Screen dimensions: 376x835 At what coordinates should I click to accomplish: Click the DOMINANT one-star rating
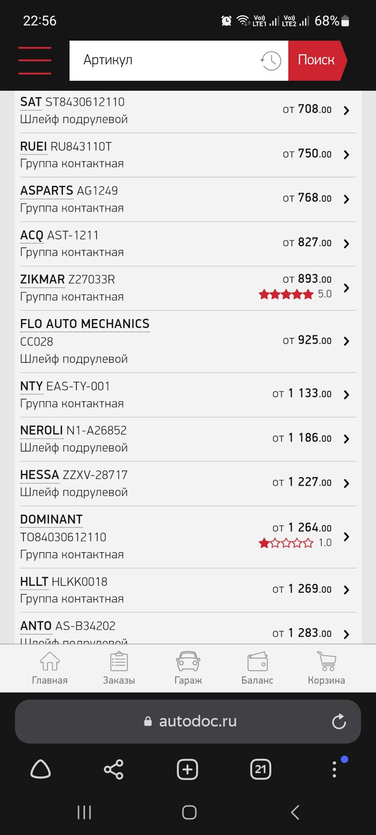286,543
